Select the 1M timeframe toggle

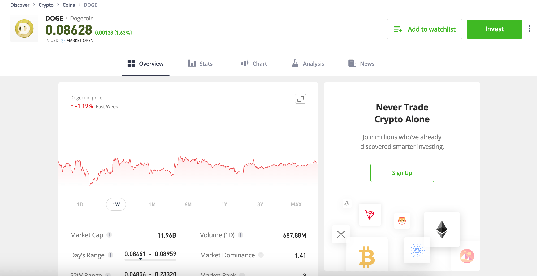[x=152, y=204]
